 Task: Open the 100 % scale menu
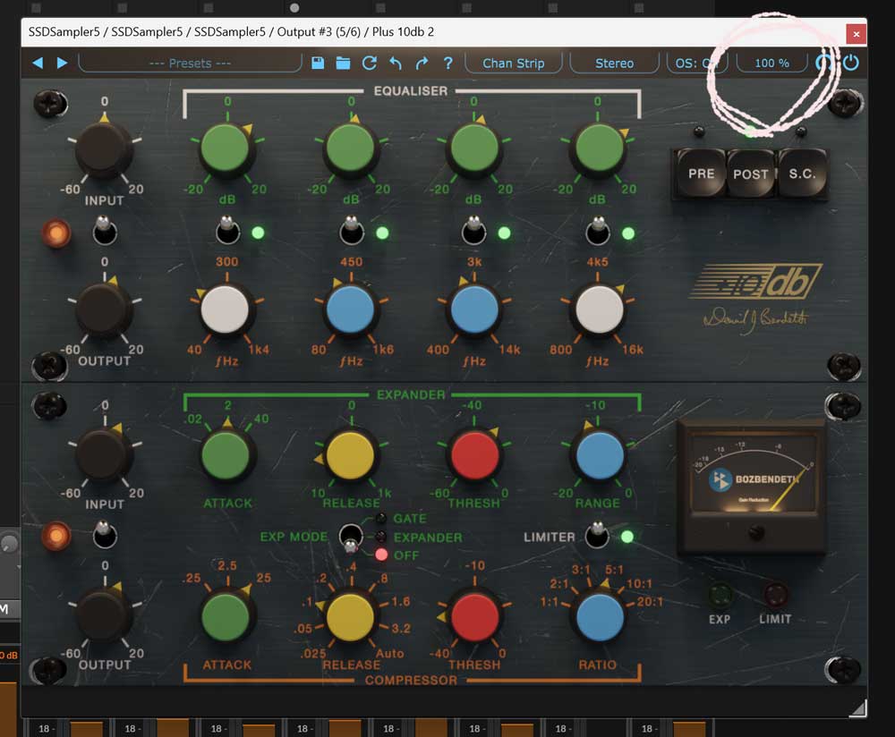pyautogui.click(x=771, y=63)
